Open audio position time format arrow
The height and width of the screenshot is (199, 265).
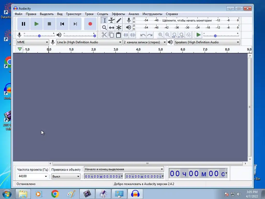point(226,173)
